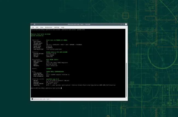Click the system-info command line at top
Viewport: 178px width, 117px height.
click(x=58, y=30)
